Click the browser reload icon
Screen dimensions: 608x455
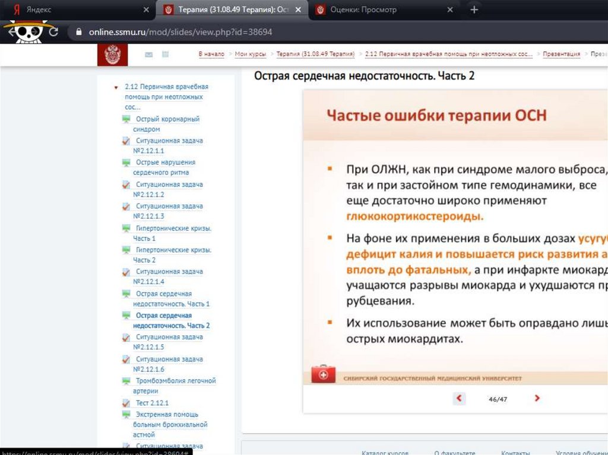(x=53, y=32)
